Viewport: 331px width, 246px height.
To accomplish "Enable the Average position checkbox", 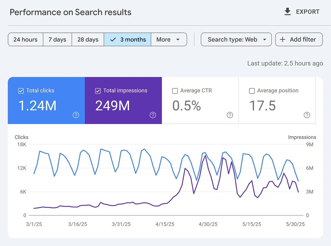I will [252, 91].
